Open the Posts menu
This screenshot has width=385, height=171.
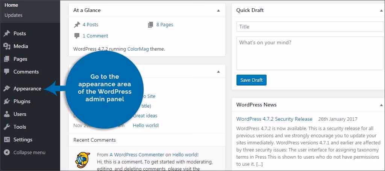click(x=20, y=33)
